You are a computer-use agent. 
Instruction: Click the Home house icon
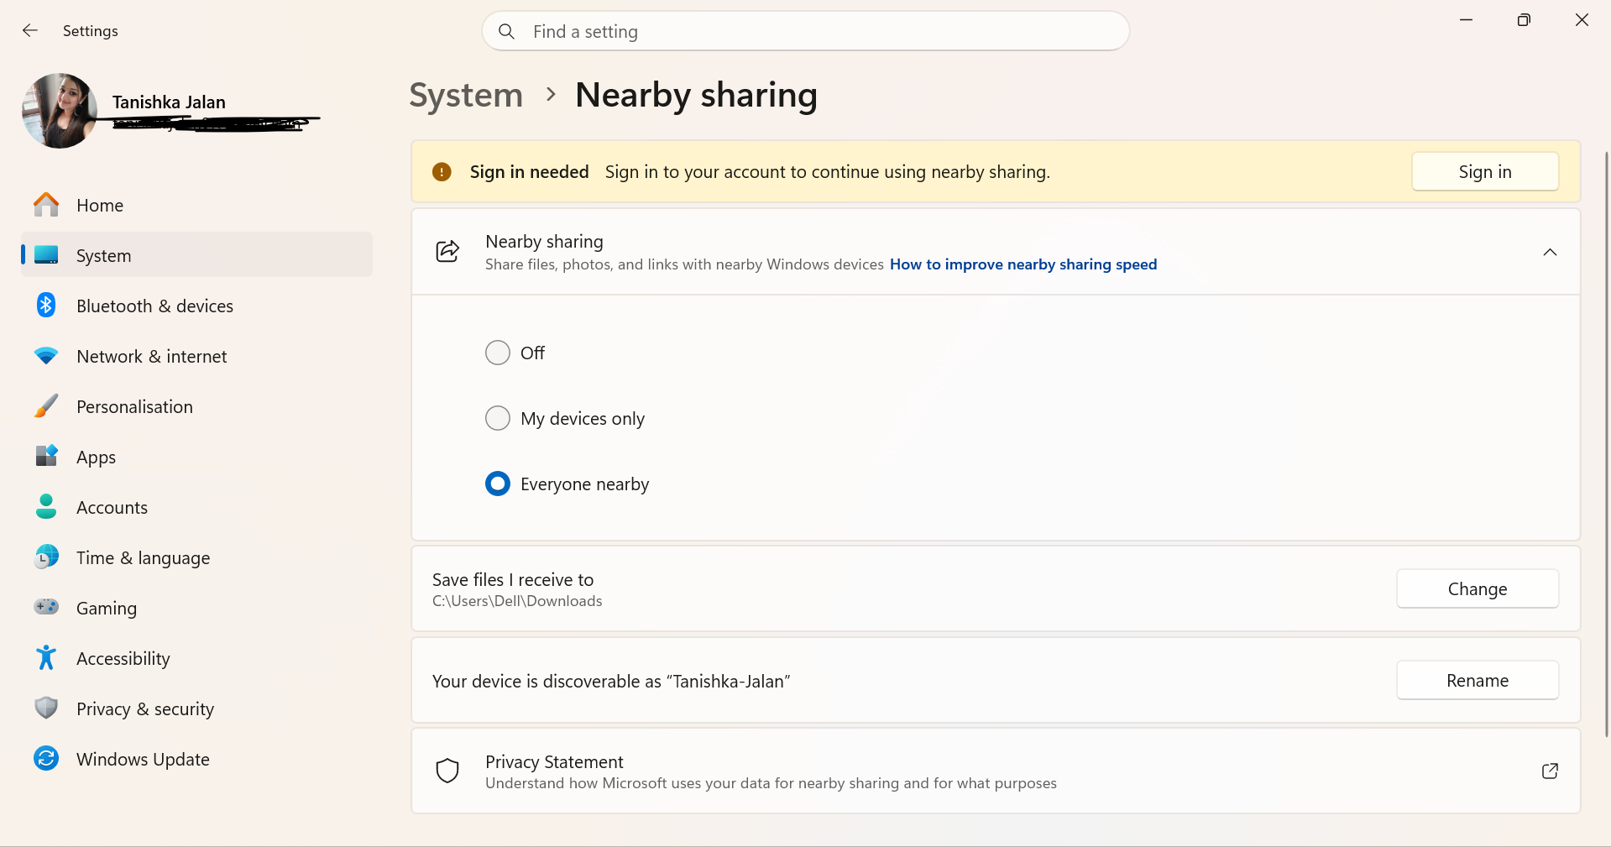46,205
